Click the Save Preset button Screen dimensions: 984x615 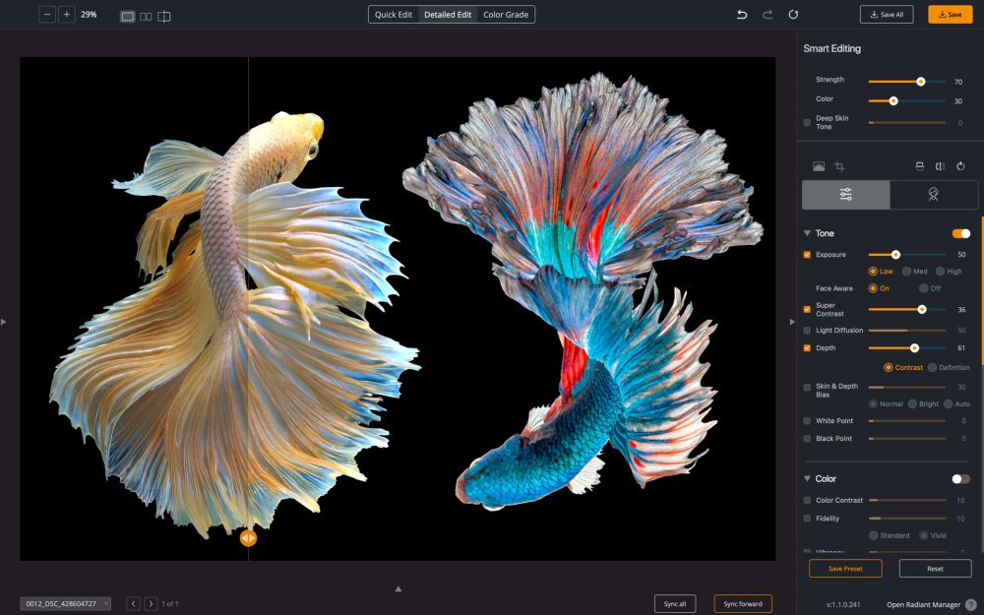[845, 569]
